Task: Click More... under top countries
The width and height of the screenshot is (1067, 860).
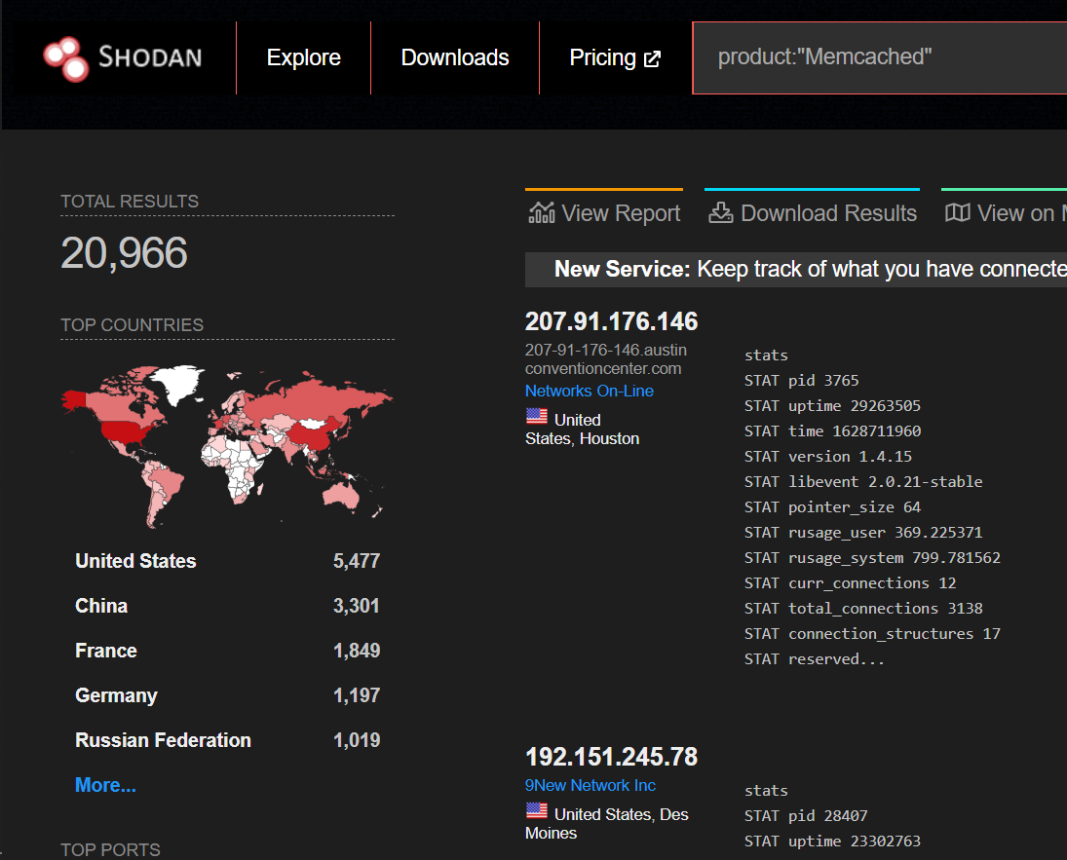Action: [x=105, y=785]
